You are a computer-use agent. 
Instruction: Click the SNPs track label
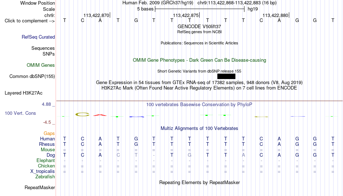point(49,54)
